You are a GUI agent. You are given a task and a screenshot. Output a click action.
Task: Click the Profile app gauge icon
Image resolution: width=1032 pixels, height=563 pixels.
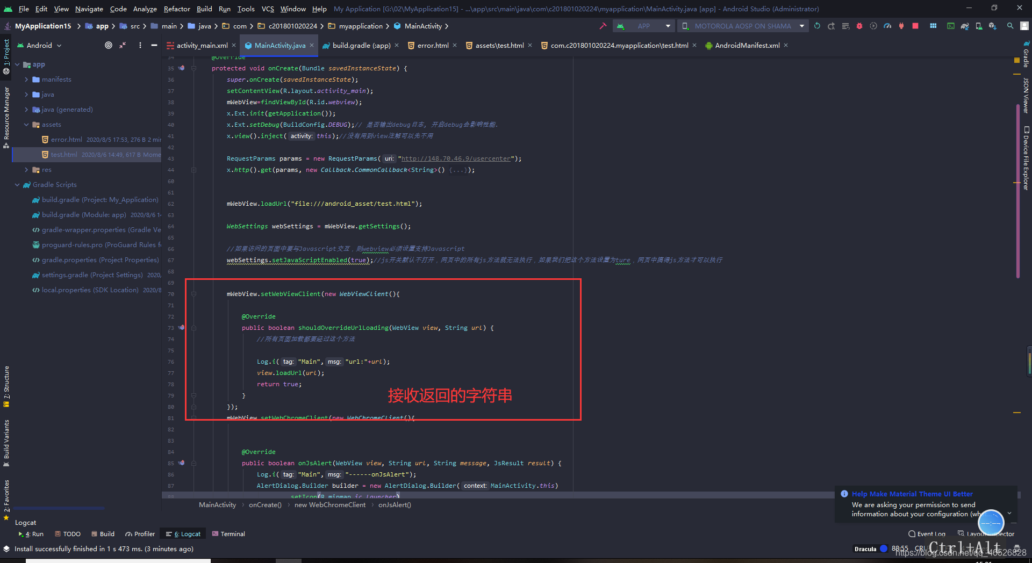(887, 26)
